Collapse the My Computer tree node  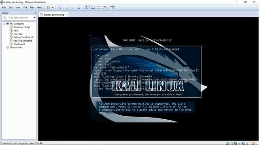tap(4, 24)
